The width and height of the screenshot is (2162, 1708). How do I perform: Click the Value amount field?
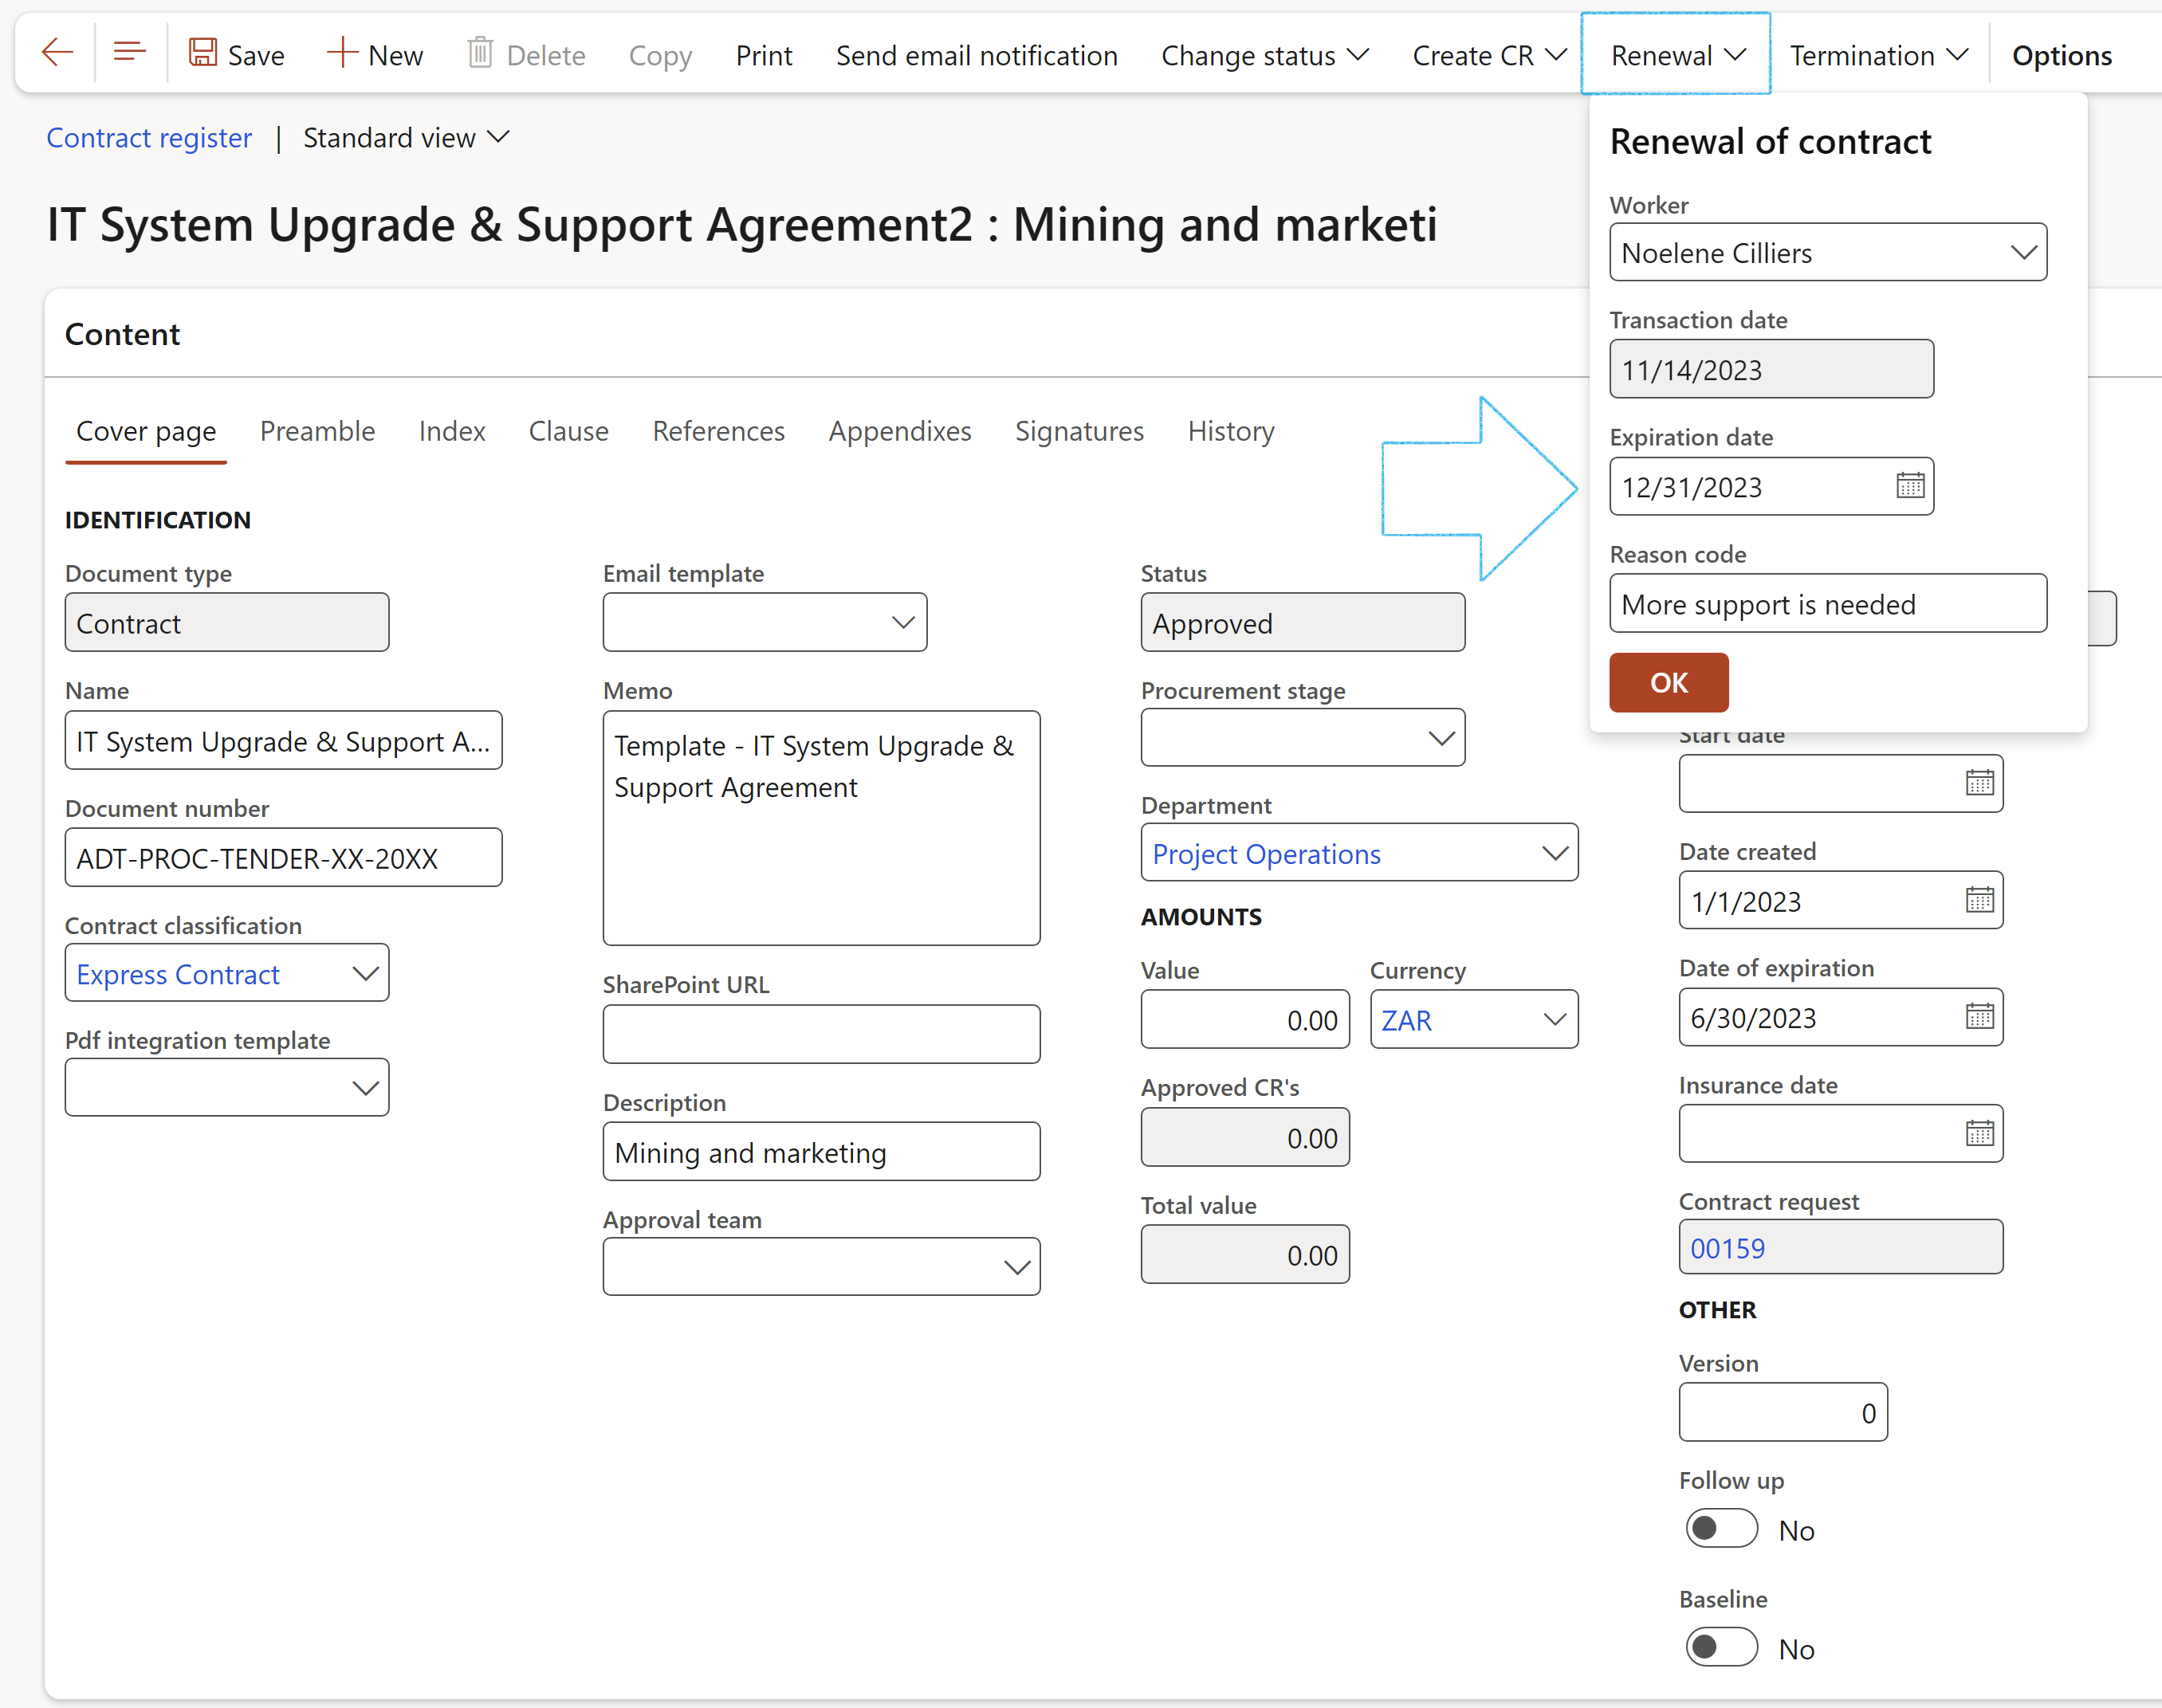(1245, 1020)
